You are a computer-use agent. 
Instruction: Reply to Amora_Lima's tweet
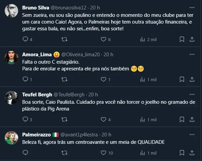tap(26, 79)
